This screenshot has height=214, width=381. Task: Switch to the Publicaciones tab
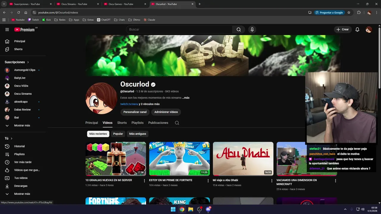[x=158, y=123]
